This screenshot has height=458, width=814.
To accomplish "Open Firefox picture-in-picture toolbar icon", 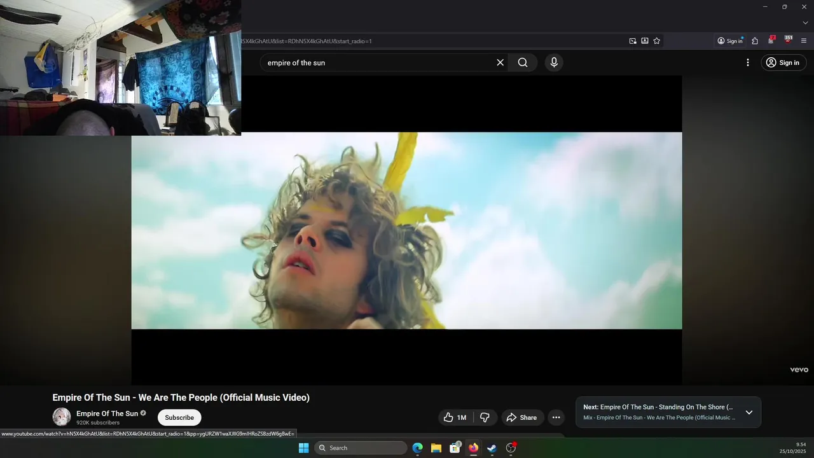I will [x=633, y=41].
